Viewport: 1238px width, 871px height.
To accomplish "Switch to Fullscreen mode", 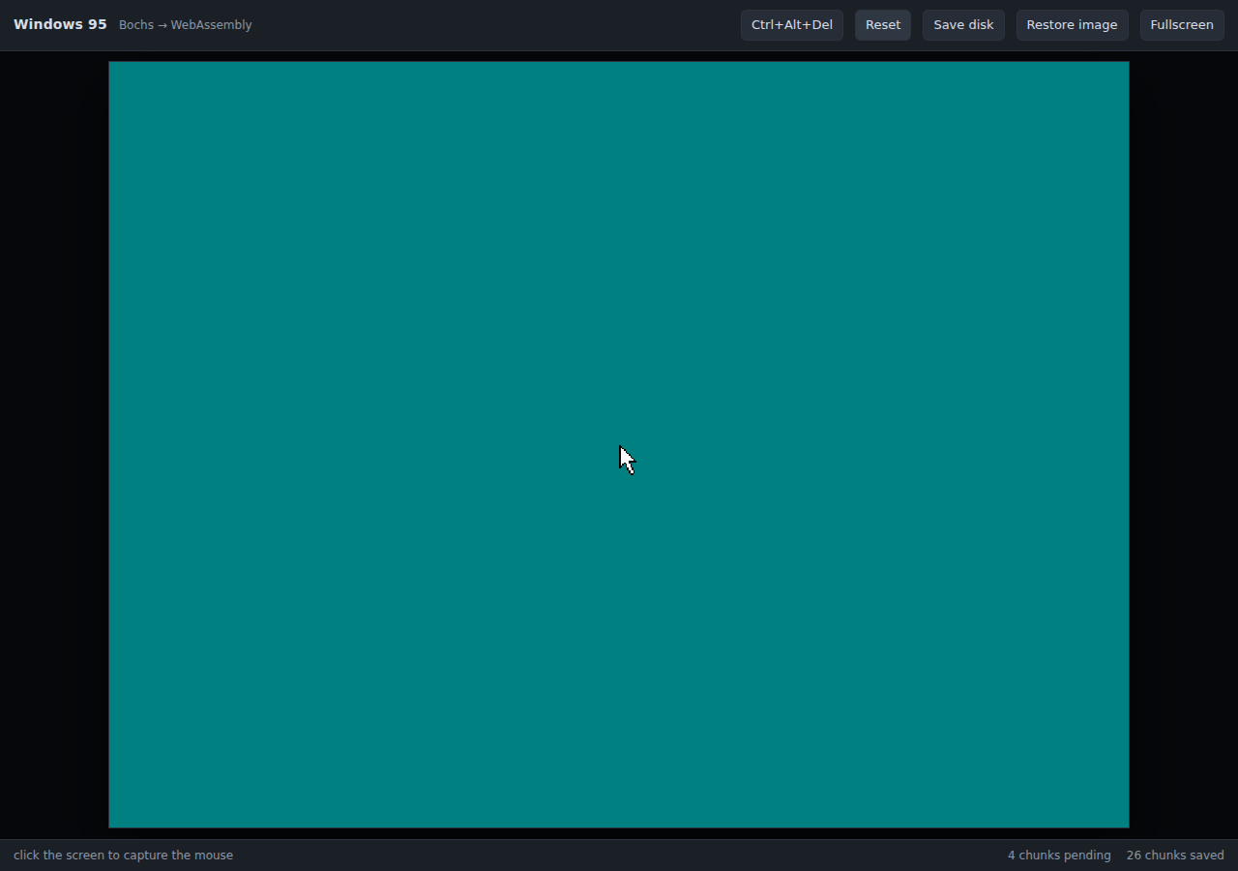I will click(1182, 25).
